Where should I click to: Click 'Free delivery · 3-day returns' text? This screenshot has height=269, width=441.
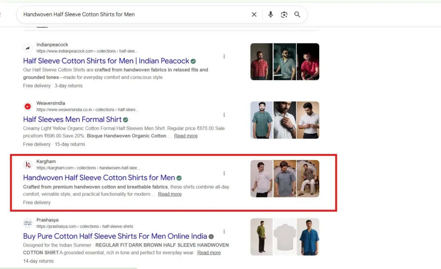53,86
